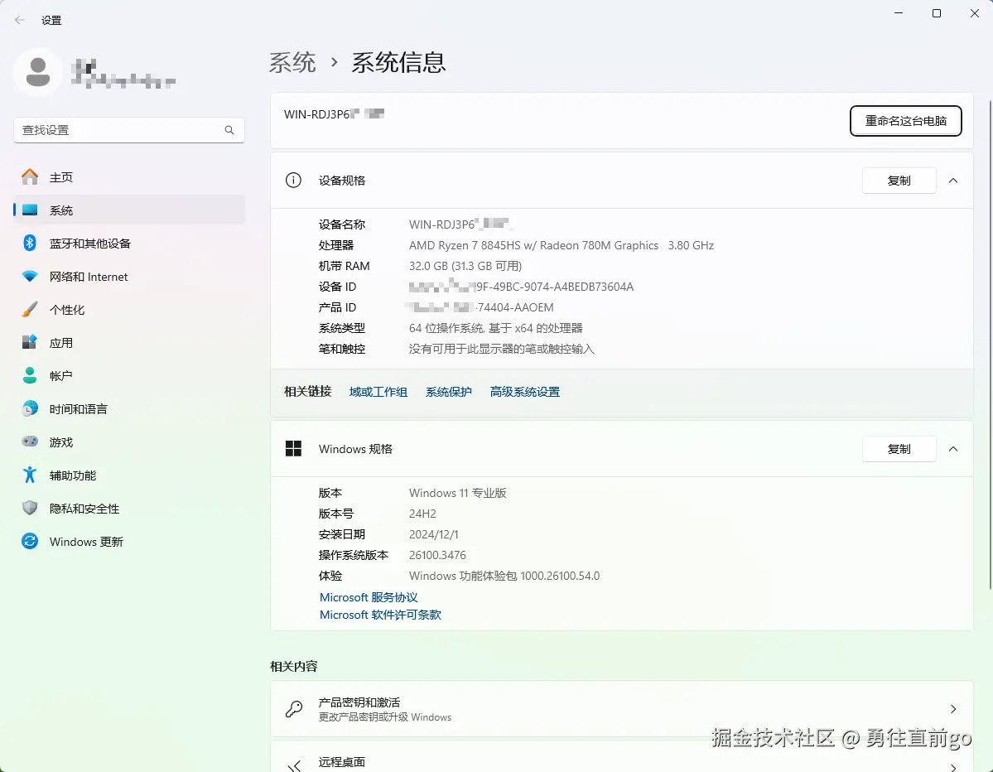Select the 时间和语言 sidebar icon

point(31,408)
